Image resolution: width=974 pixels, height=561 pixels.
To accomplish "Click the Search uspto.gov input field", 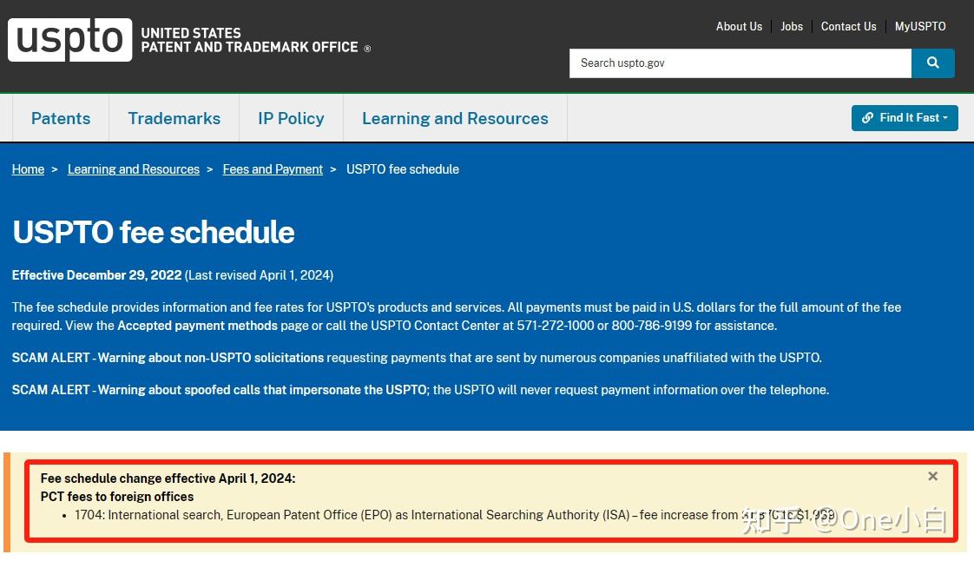I will tap(740, 63).
